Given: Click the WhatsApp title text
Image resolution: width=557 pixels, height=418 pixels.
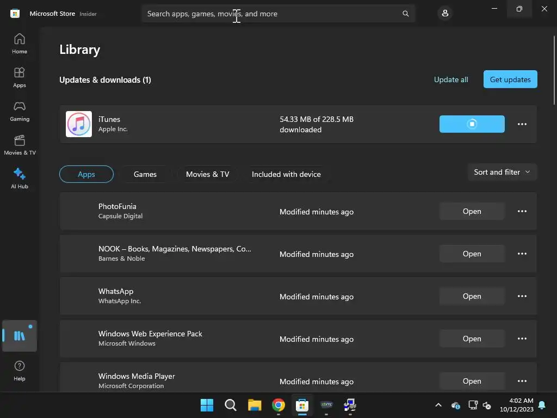Looking at the screenshot, I should 116,292.
